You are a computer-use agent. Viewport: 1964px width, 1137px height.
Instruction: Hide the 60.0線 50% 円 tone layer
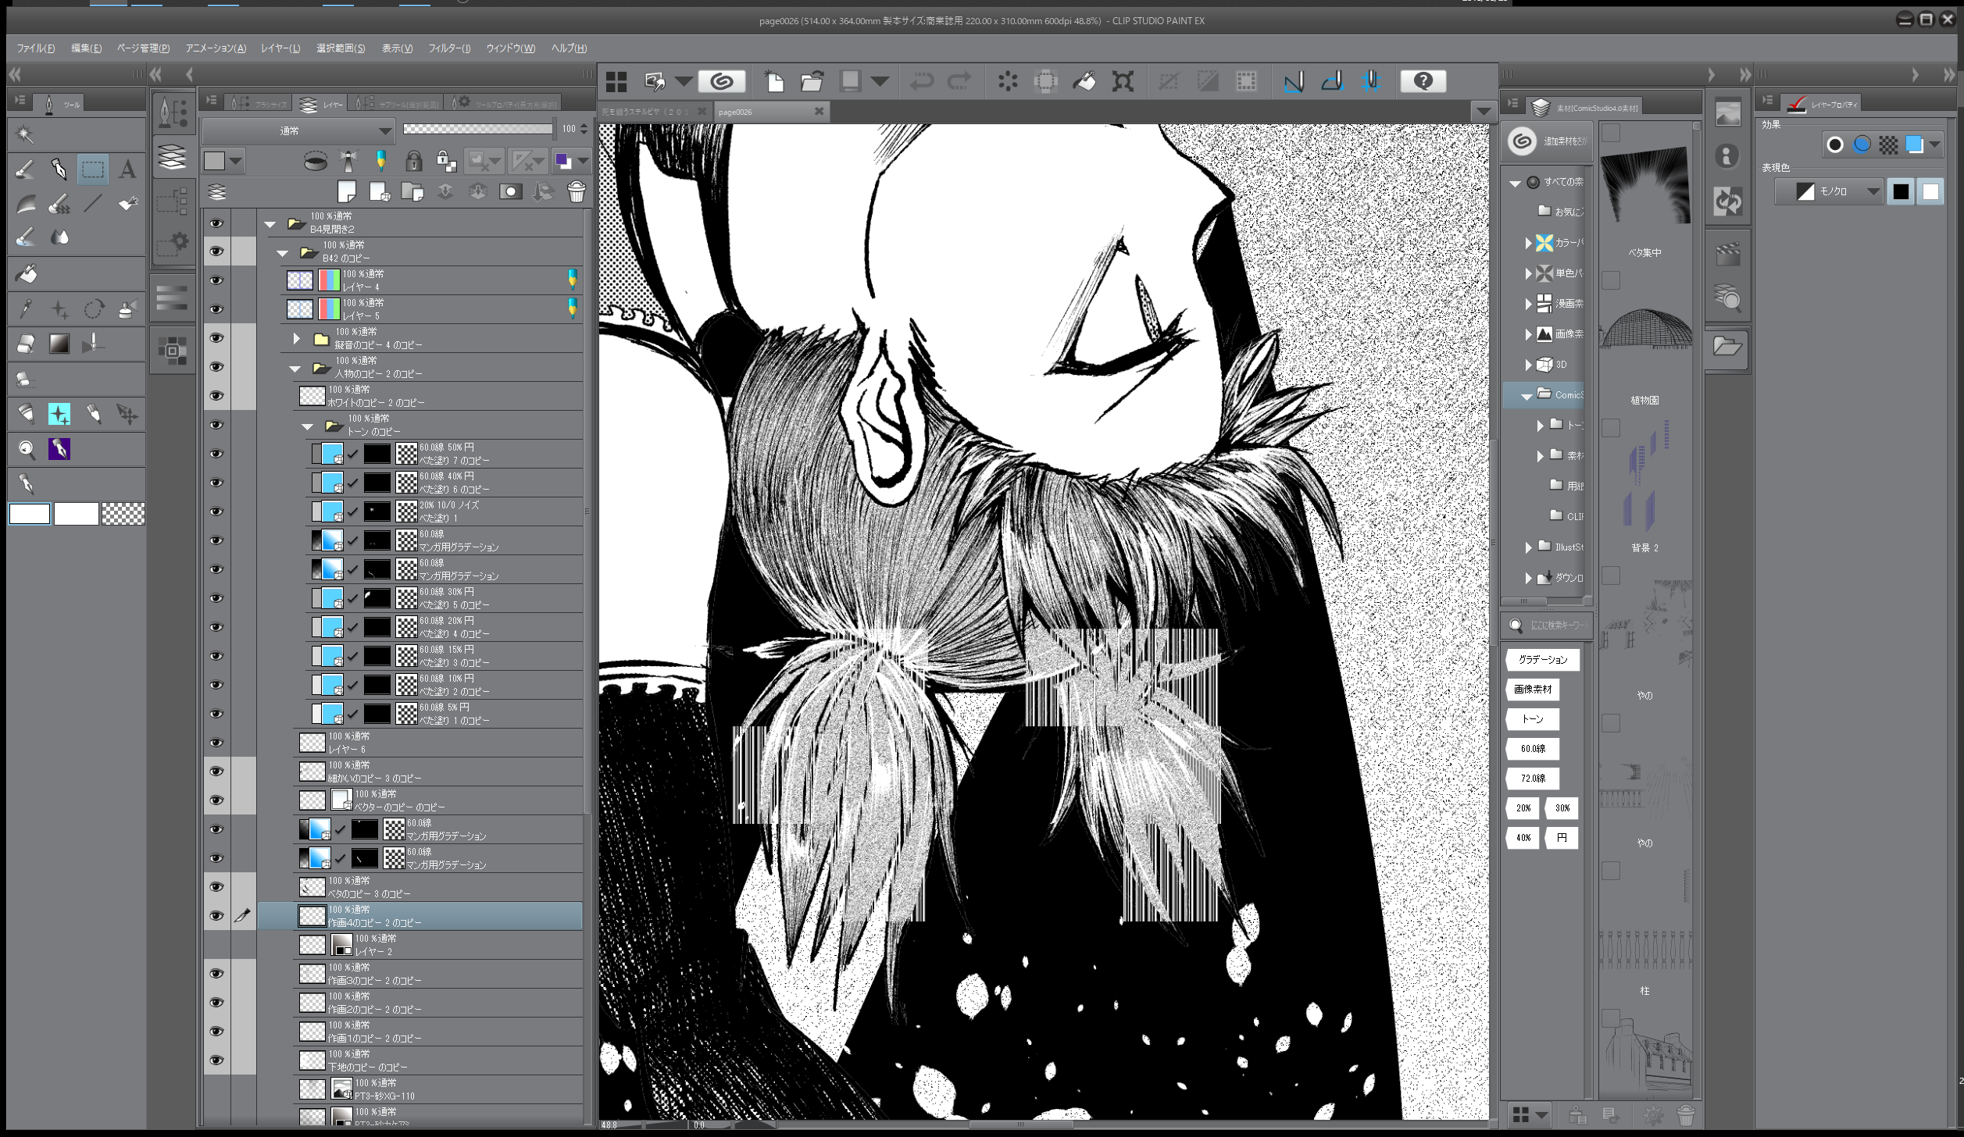(x=216, y=454)
